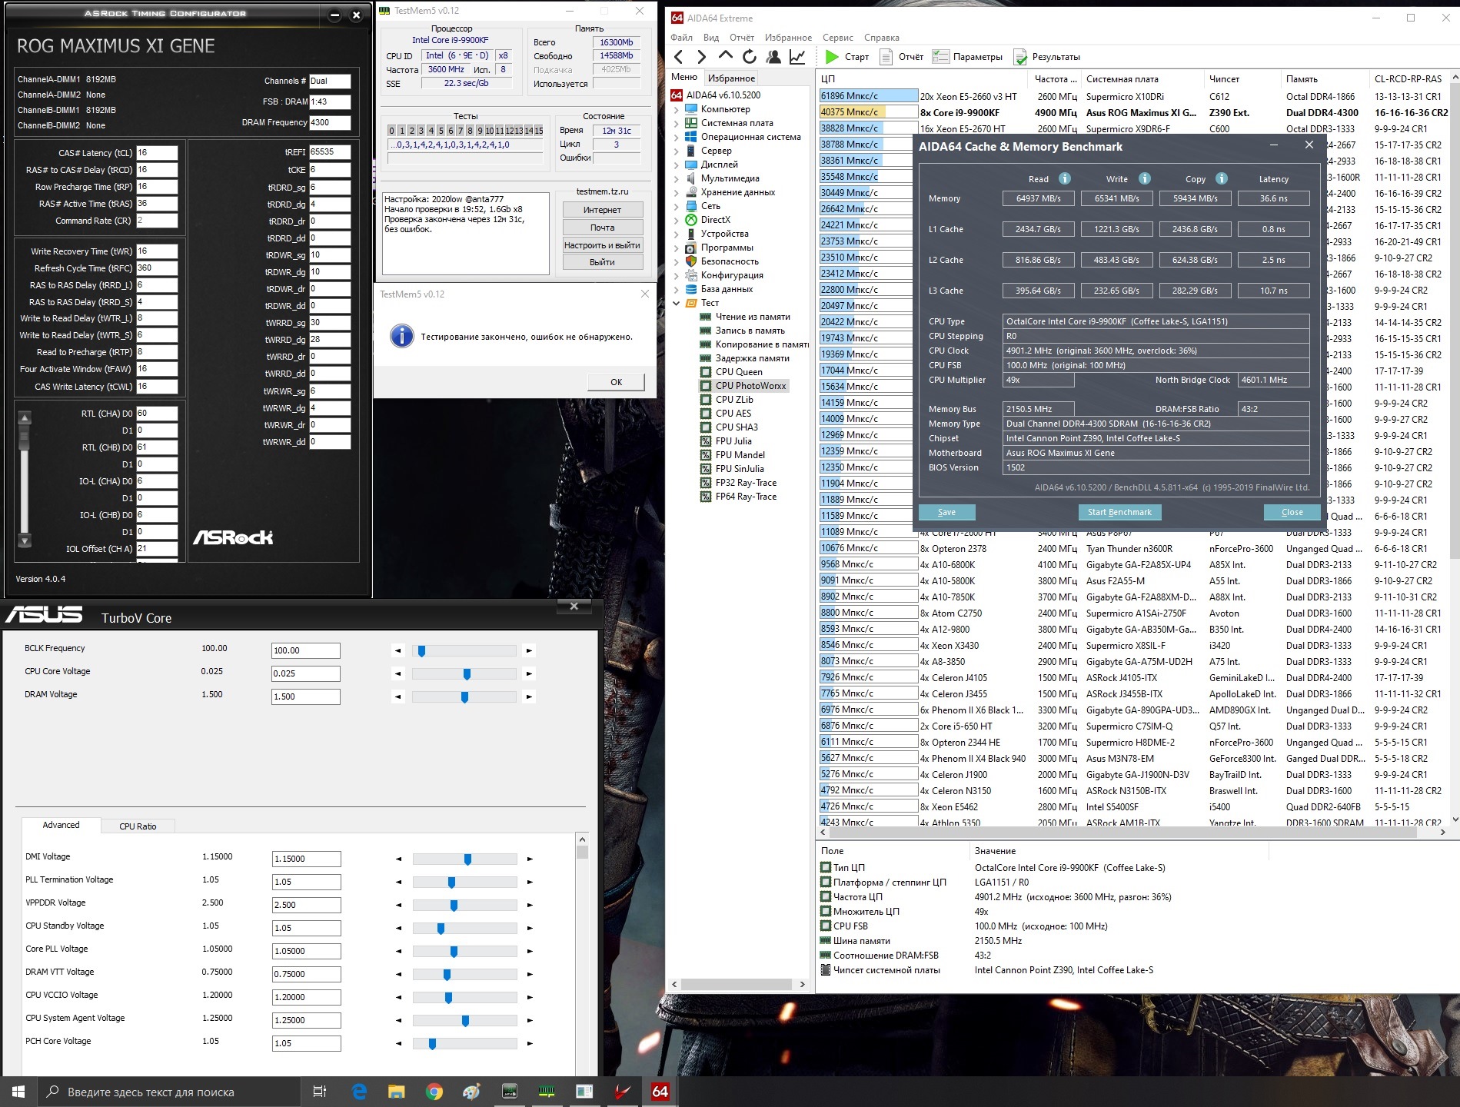Open Google Chrome from the taskbar

[434, 1092]
